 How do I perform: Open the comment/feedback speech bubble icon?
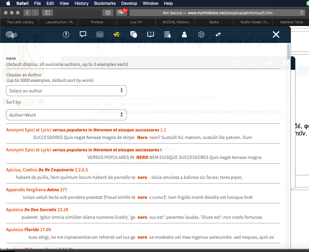pyautogui.click(x=83, y=34)
